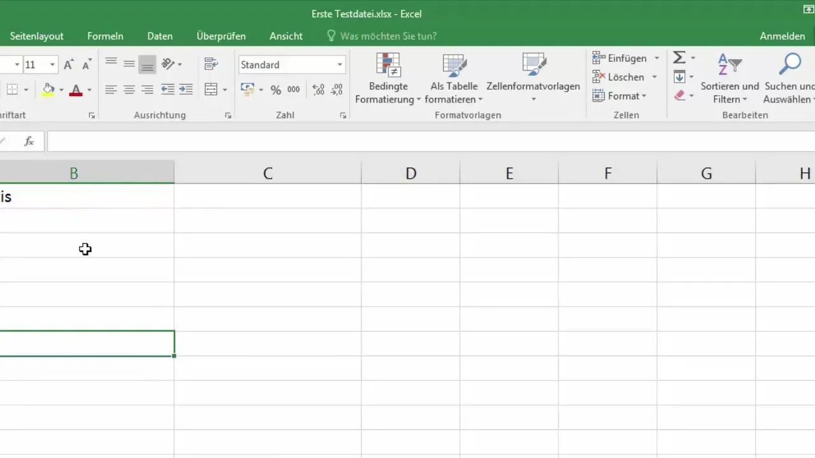Open Schriftart dialog launcher
This screenshot has height=458, width=815.
click(92, 116)
